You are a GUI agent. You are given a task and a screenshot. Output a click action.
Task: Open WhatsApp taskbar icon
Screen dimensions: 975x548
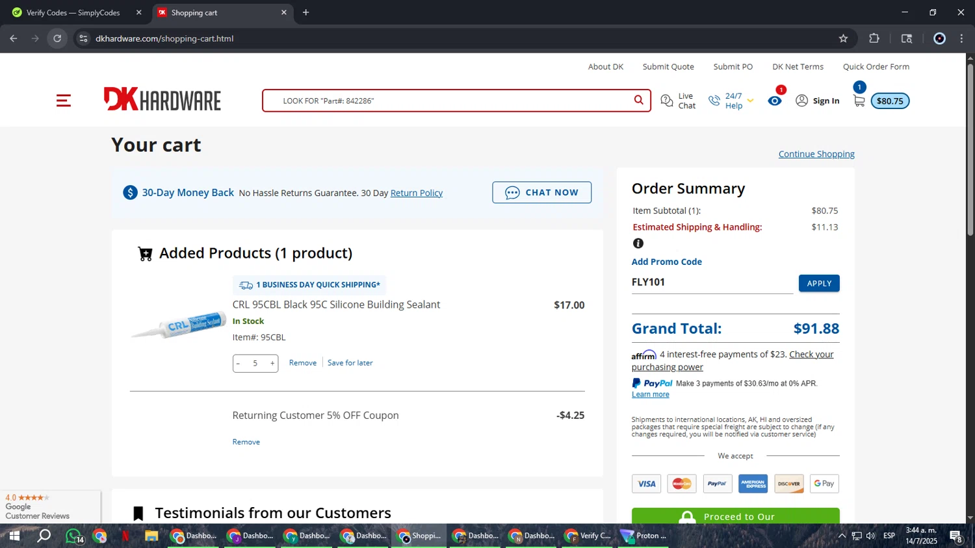[73, 536]
